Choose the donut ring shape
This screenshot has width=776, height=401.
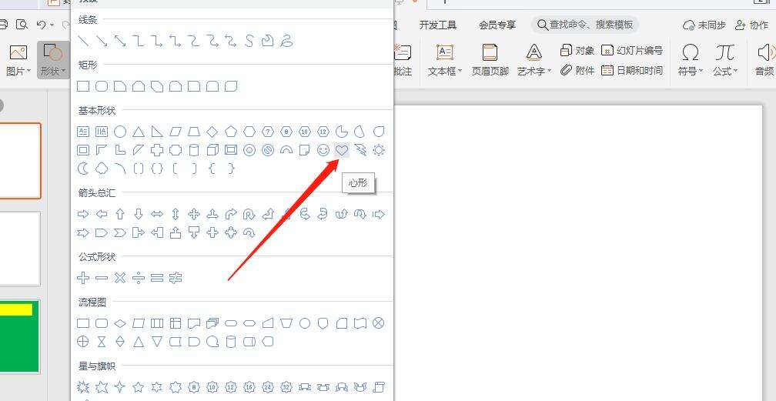(x=249, y=150)
